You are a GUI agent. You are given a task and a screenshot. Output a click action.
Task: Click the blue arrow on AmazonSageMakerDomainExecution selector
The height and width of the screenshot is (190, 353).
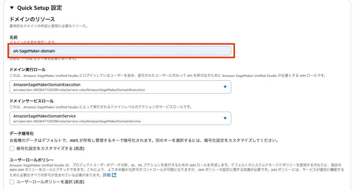[x=225, y=87]
